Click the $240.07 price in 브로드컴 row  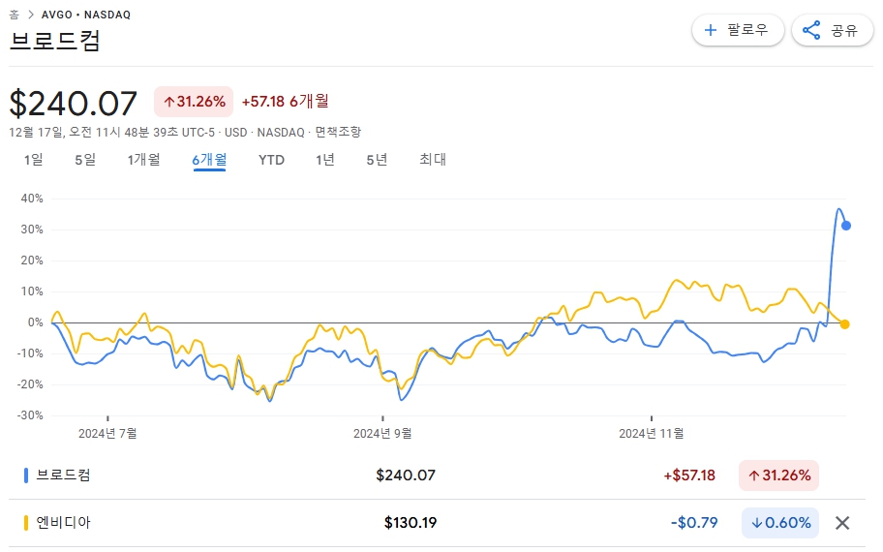(406, 475)
